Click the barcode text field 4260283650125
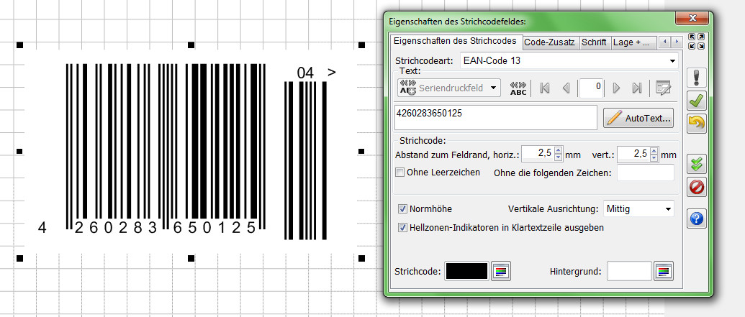Screen dimensions: 745x317 coord(495,117)
